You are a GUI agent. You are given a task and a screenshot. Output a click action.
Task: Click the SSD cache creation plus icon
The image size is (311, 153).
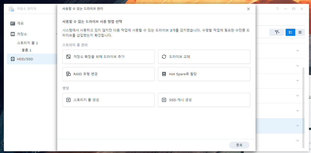164,100
